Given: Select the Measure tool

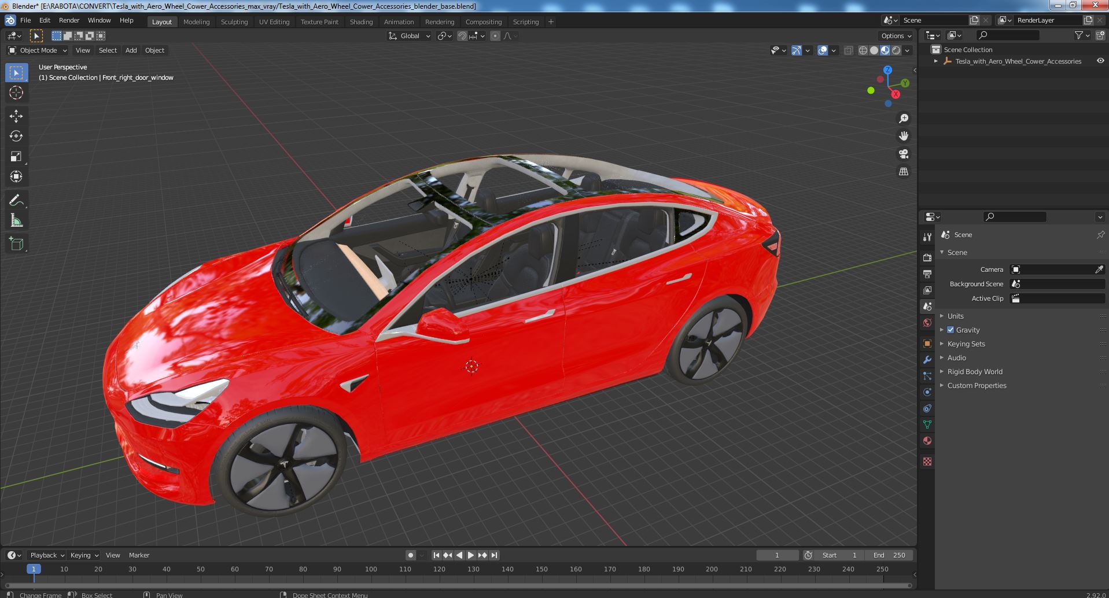Looking at the screenshot, I should [16, 220].
